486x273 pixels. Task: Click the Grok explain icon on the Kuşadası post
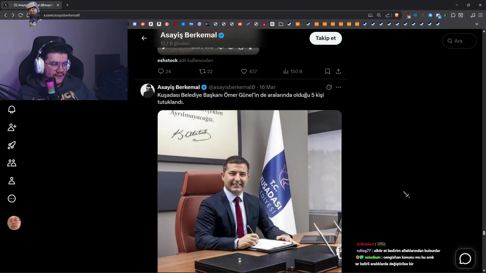click(x=329, y=87)
